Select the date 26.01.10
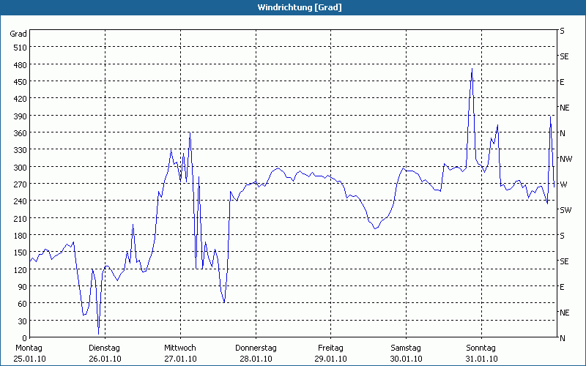Screen dimensions: 586x366 tap(105, 359)
